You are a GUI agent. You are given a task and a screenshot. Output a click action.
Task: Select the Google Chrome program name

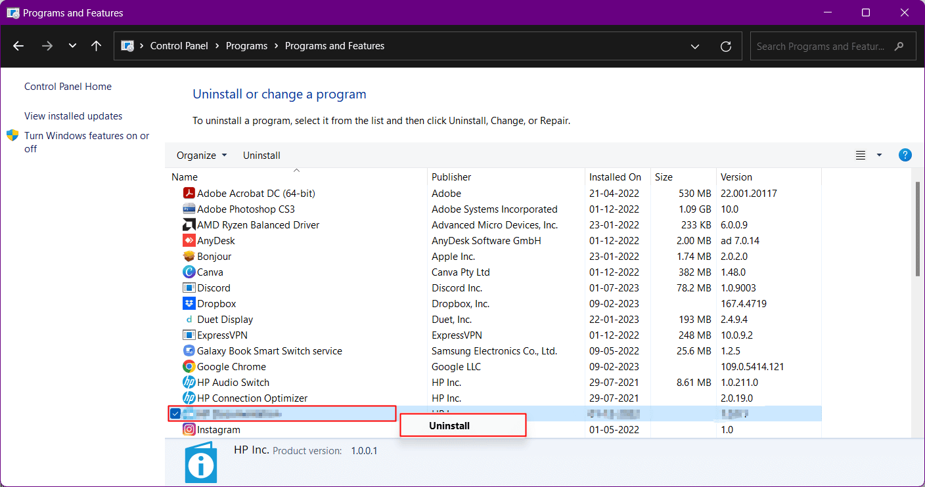pyautogui.click(x=231, y=367)
